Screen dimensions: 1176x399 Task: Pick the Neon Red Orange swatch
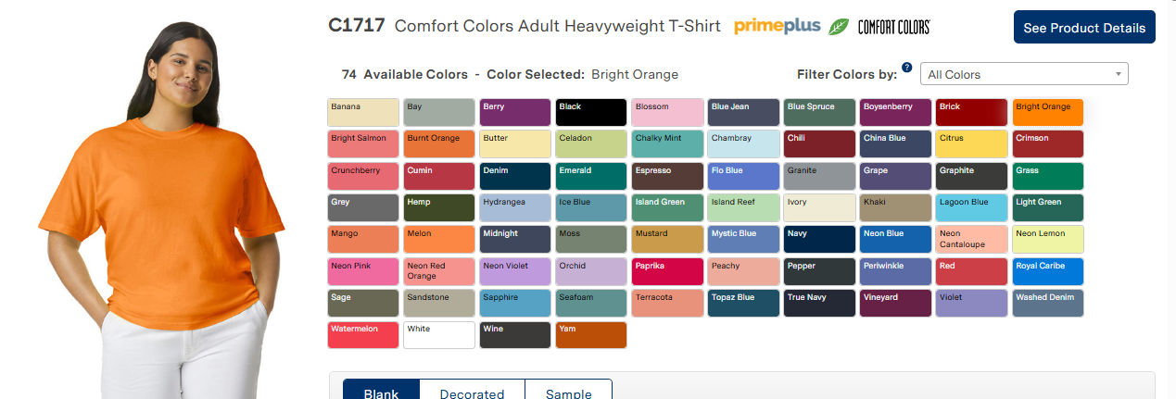click(x=439, y=271)
